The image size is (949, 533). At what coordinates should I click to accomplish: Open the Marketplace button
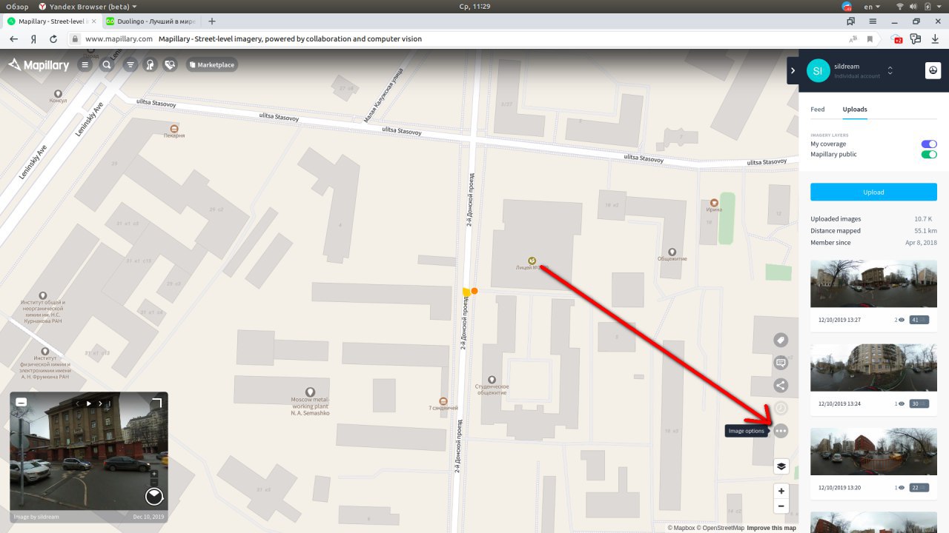211,65
